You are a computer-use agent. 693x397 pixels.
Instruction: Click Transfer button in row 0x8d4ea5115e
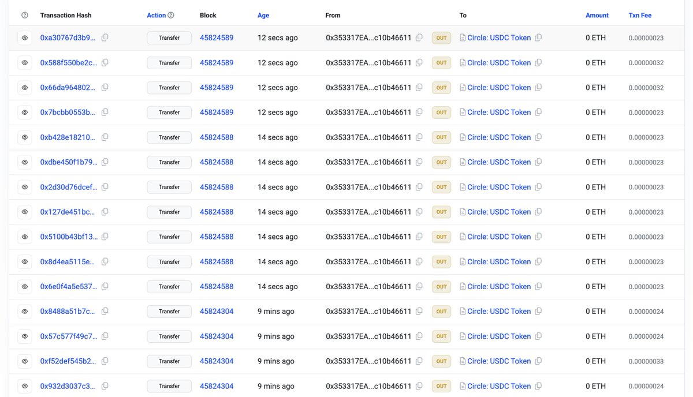pyautogui.click(x=169, y=261)
